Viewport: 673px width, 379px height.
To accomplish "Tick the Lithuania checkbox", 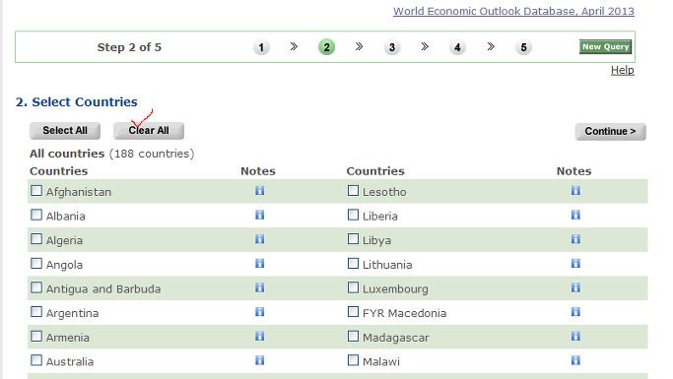I will pos(353,263).
